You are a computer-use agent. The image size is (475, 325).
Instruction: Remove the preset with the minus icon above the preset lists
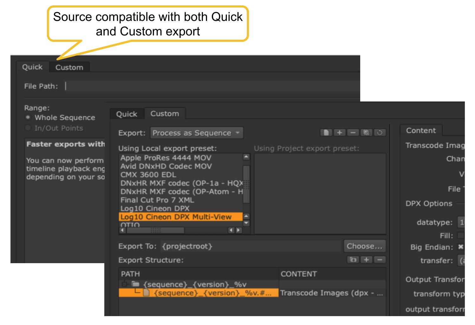353,133
